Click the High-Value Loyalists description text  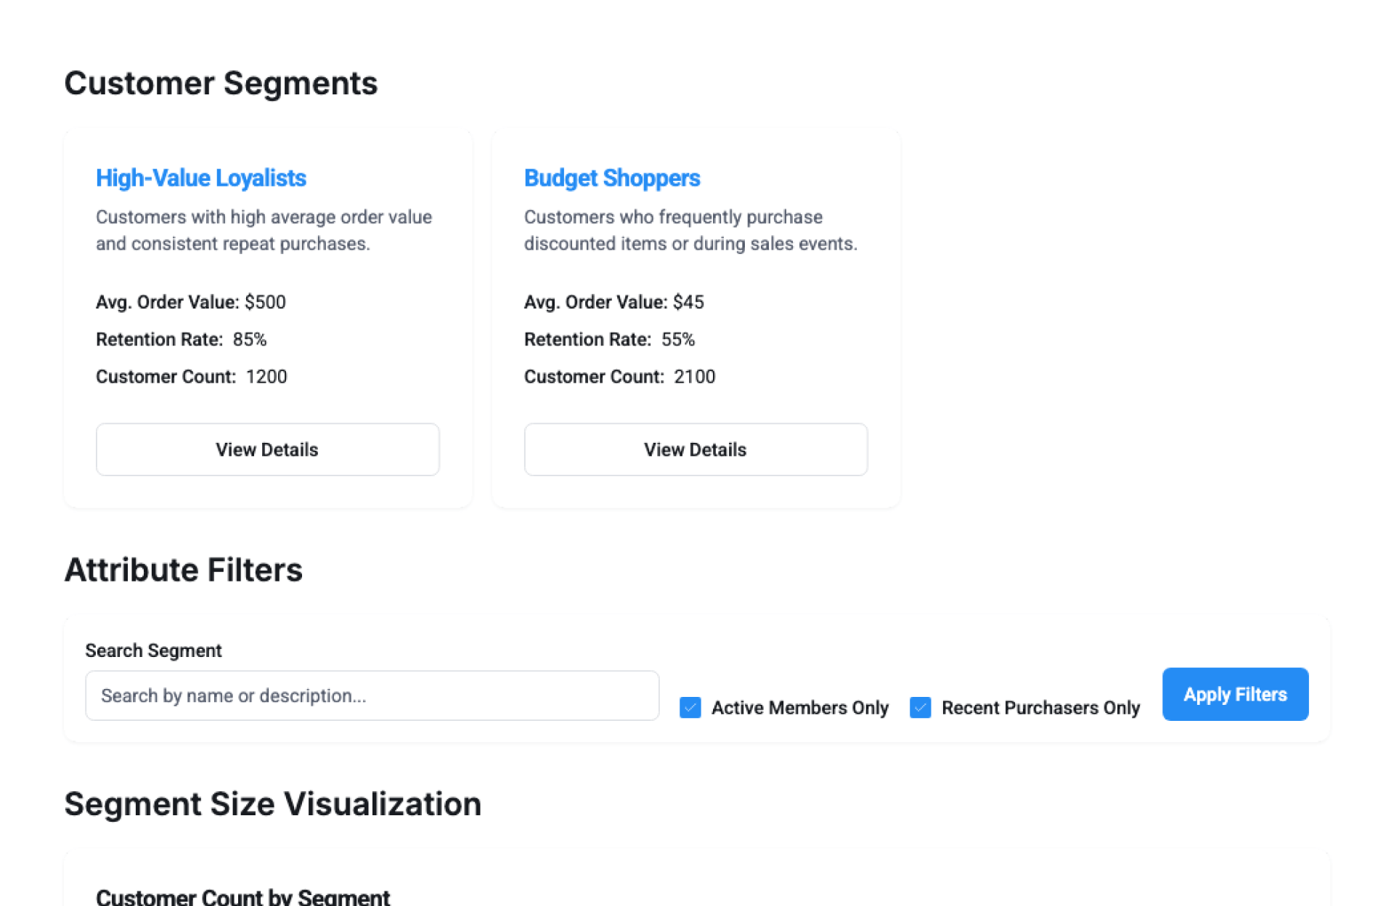[264, 230]
